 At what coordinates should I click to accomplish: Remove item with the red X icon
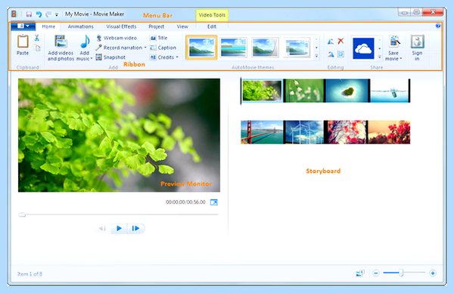(x=340, y=41)
